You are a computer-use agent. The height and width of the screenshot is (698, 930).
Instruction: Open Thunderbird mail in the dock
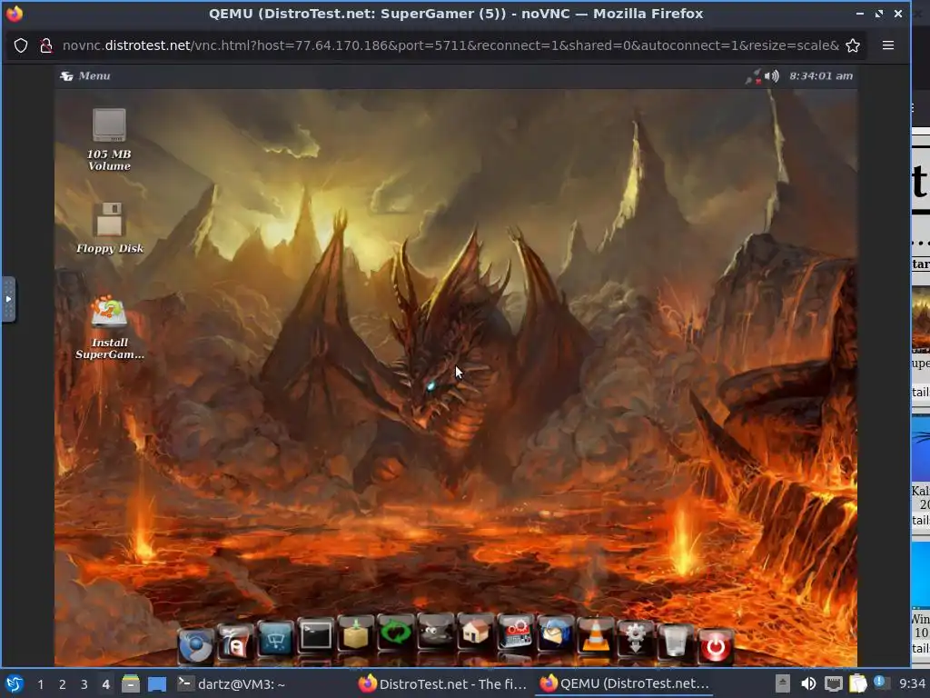(x=555, y=635)
